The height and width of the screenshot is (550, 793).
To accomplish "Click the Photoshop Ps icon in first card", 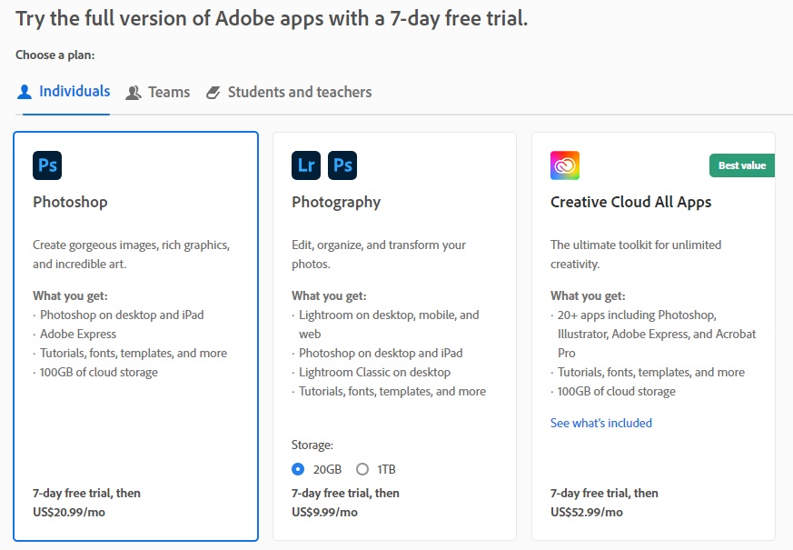I will 47,165.
